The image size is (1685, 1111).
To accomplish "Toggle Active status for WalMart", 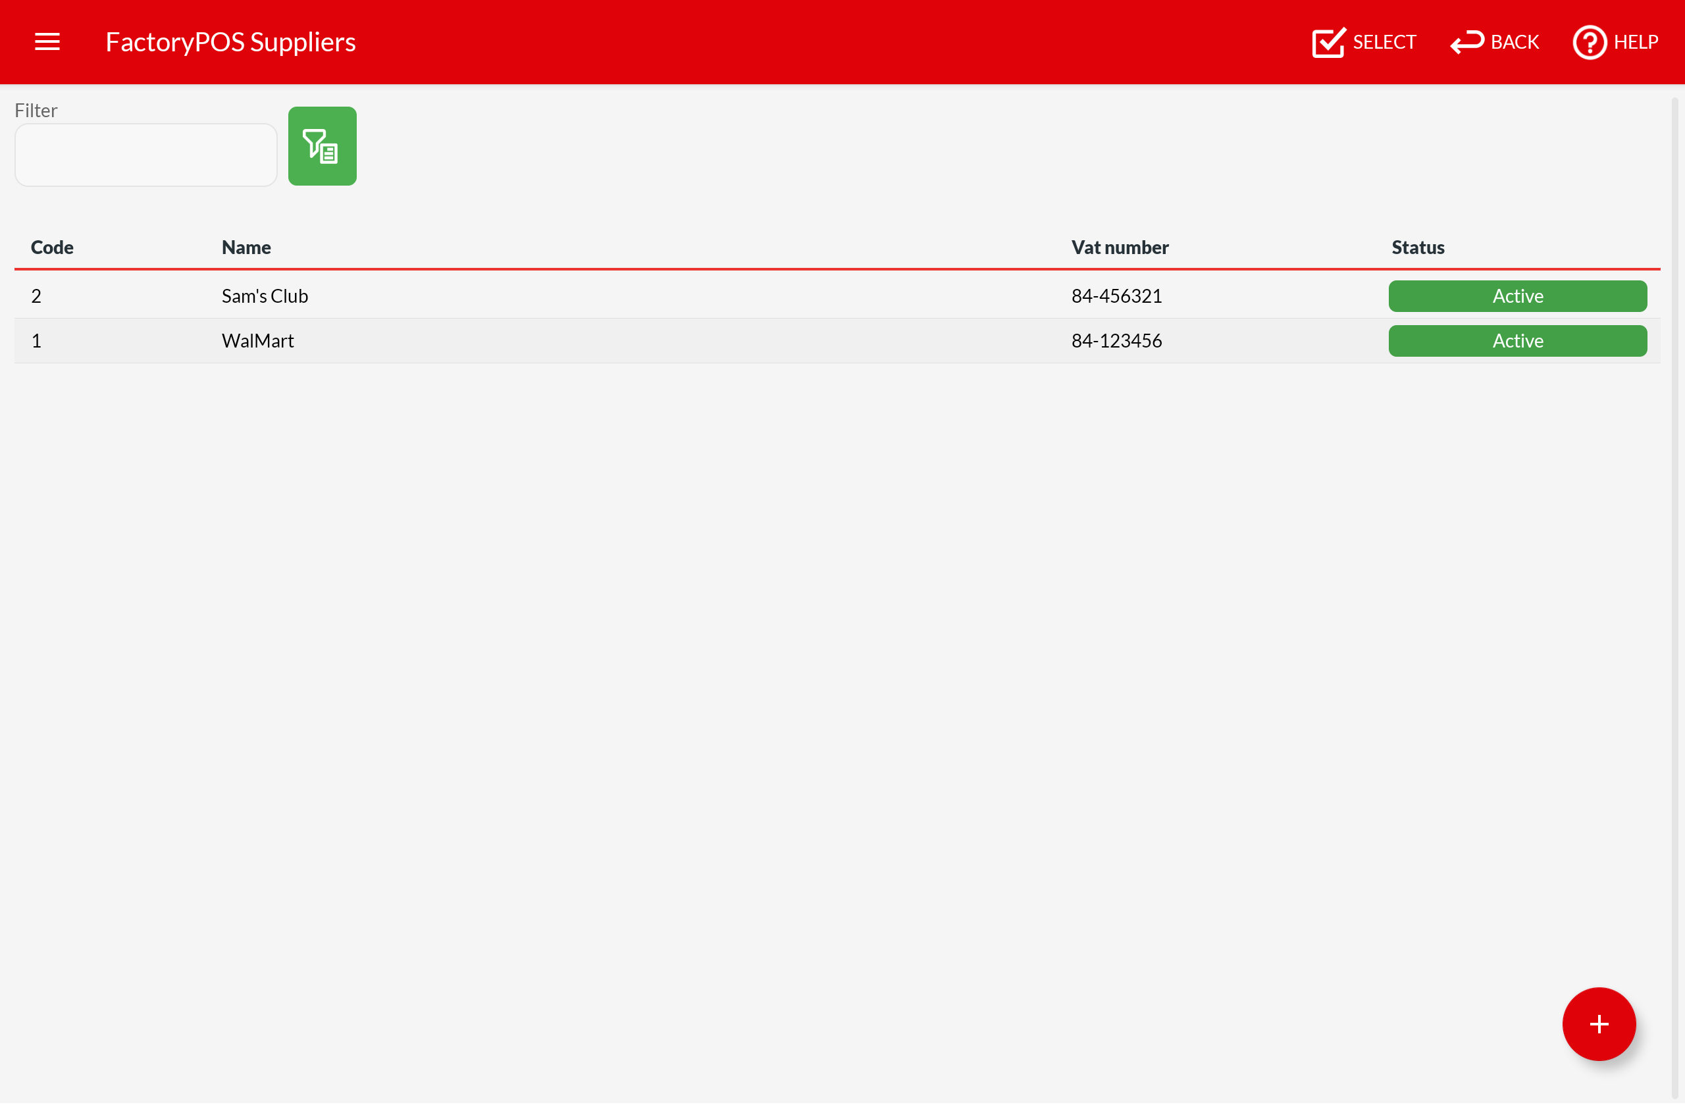I will coord(1517,341).
